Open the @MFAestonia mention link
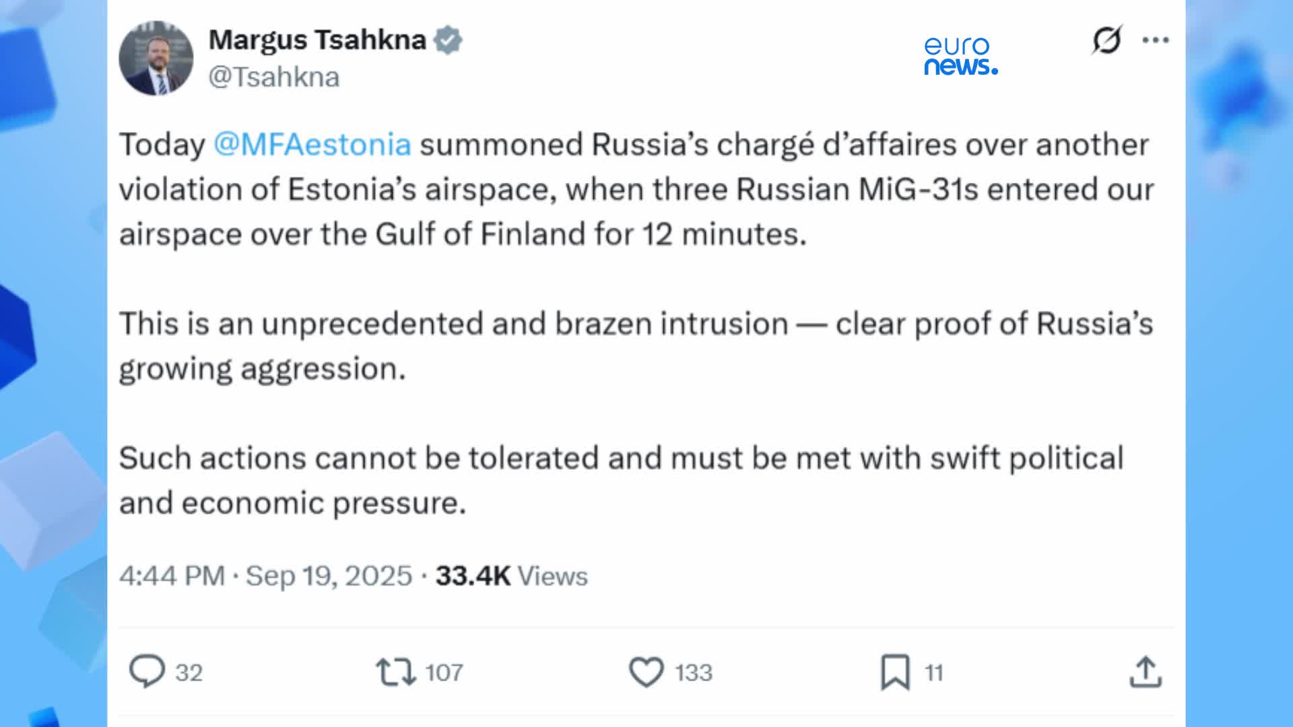The width and height of the screenshot is (1293, 727). click(310, 143)
